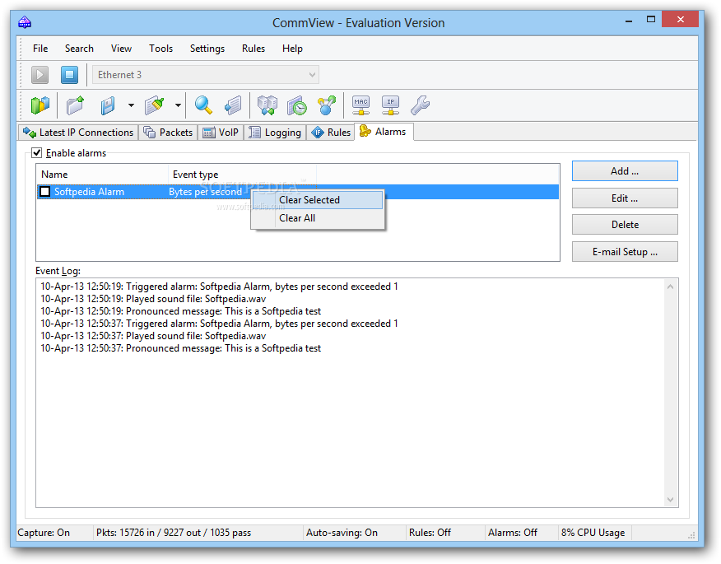
Task: Open the Tools menu
Action: (161, 49)
